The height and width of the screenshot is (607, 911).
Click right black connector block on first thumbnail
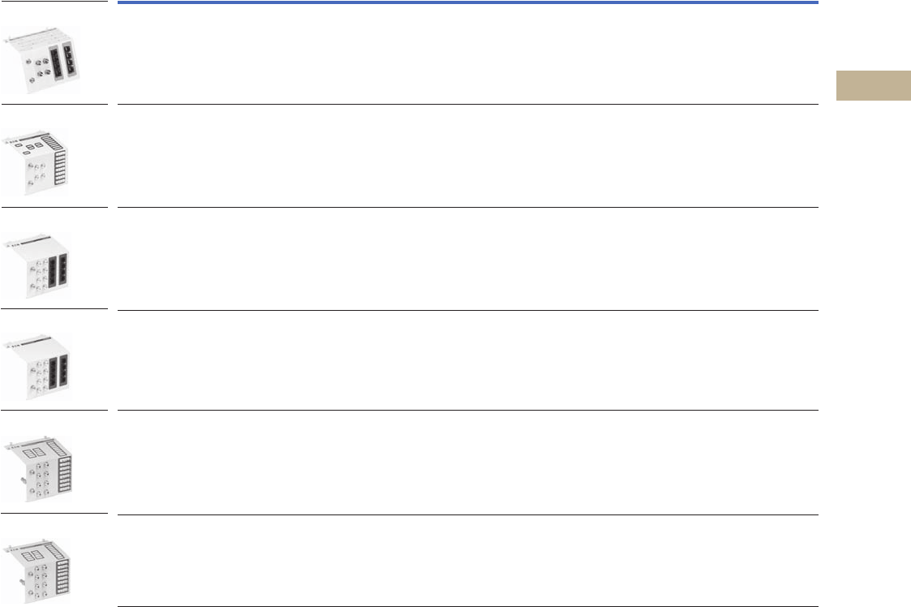coord(71,58)
